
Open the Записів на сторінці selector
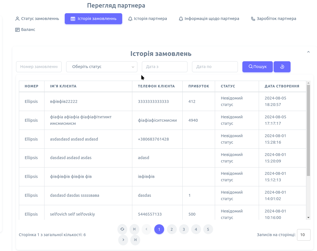(303, 235)
